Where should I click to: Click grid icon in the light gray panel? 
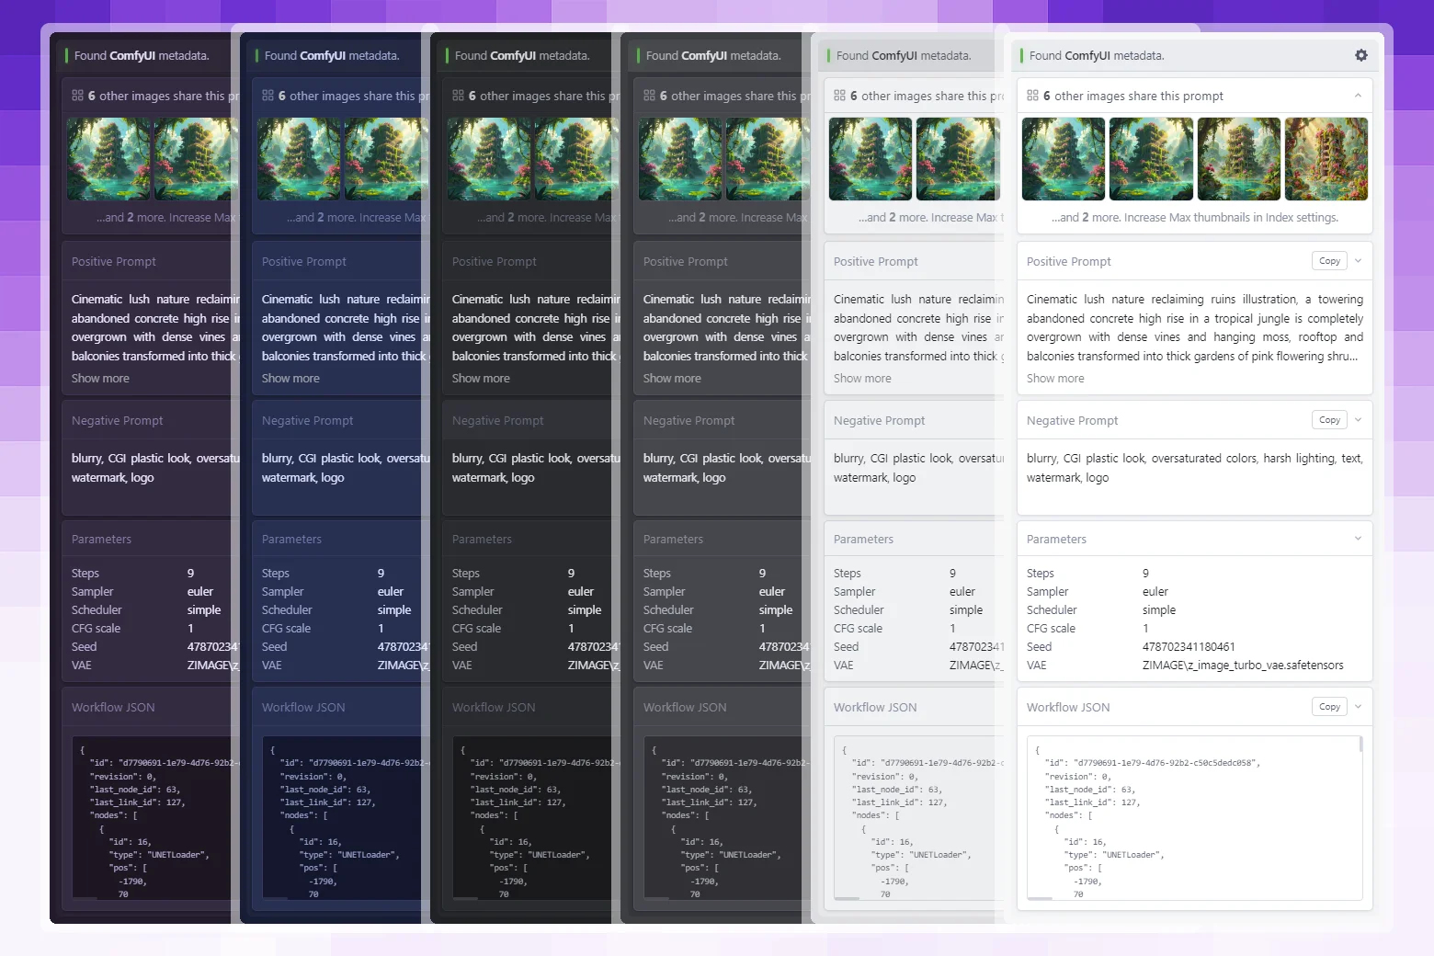pos(839,96)
